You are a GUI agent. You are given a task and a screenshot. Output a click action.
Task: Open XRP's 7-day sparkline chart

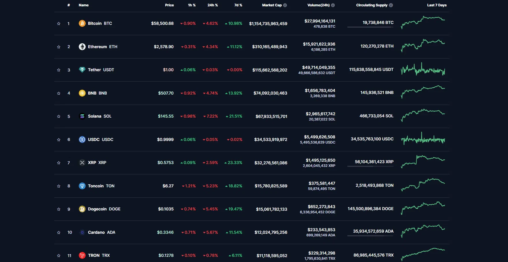tap(423, 162)
